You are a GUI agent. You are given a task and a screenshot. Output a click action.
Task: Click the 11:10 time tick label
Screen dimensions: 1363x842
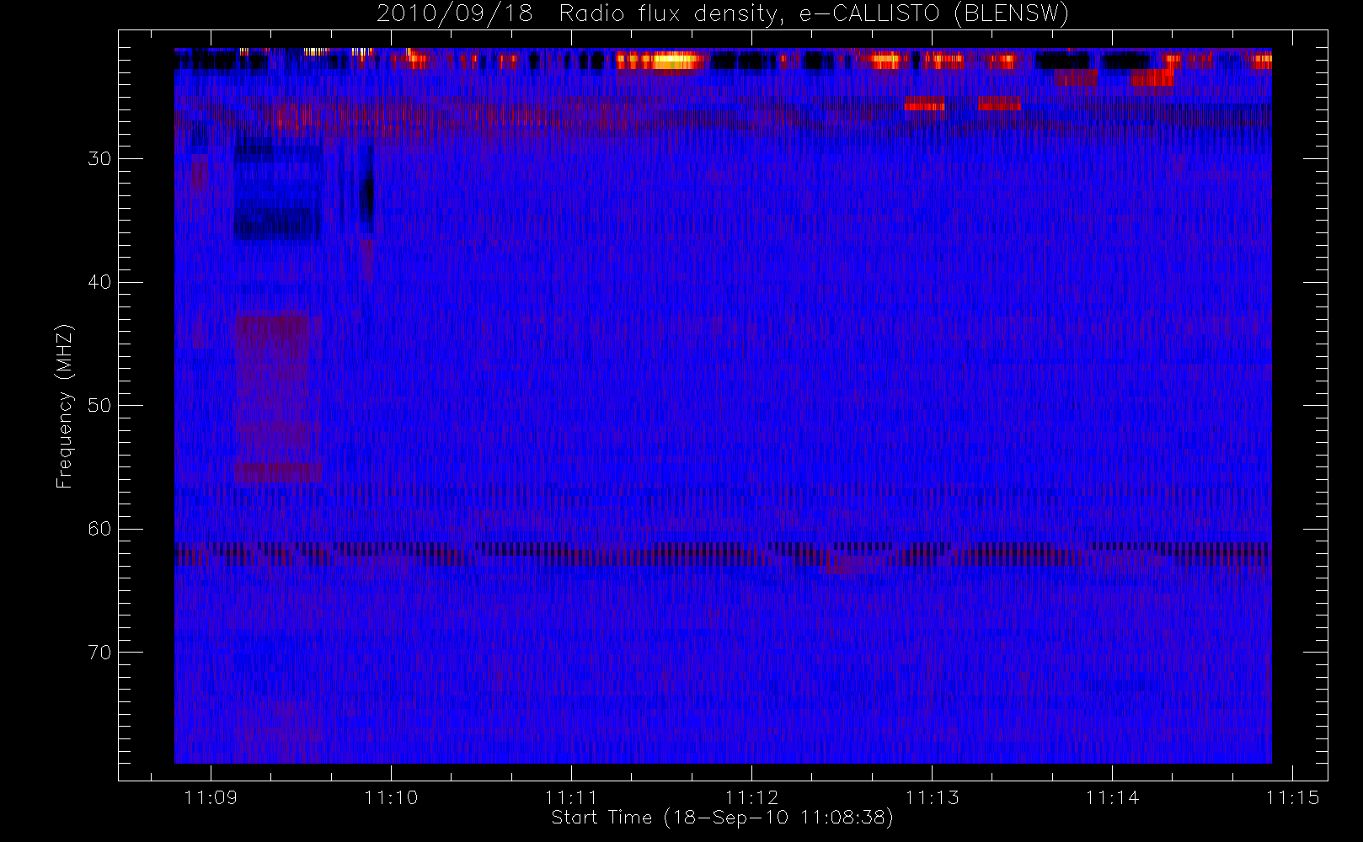pos(391,797)
